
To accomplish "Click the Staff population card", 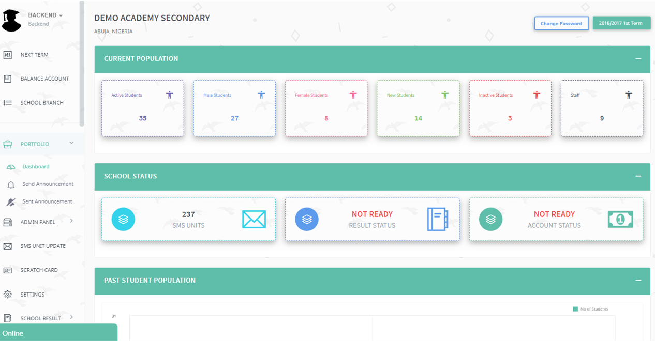I will (602, 108).
